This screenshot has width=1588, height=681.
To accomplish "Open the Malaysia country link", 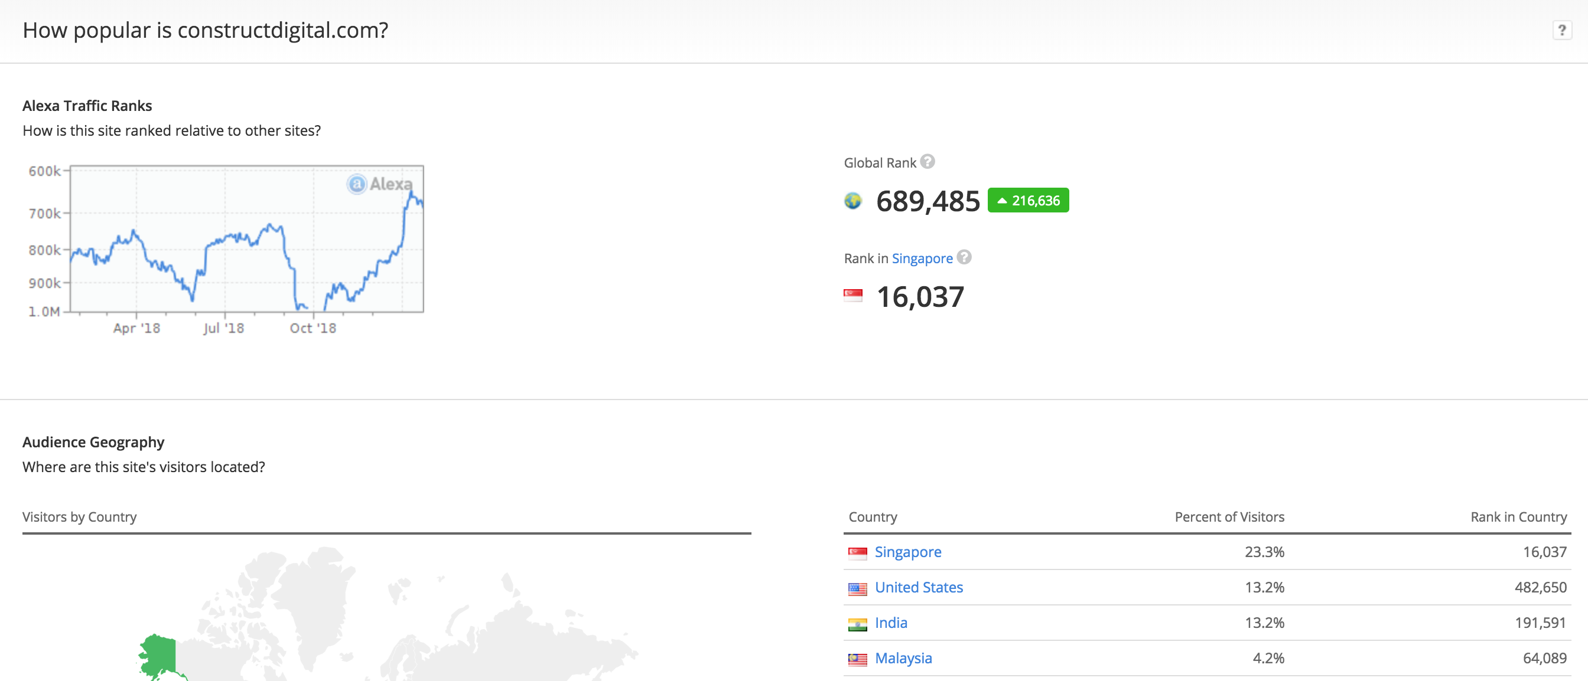I will pos(903,658).
